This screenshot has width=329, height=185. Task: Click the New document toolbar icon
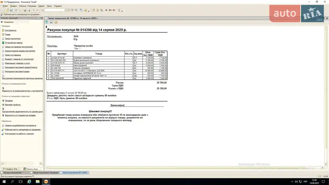tap(2, 10)
